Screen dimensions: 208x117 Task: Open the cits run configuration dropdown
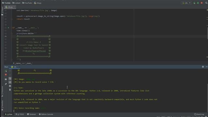pos(186,3)
